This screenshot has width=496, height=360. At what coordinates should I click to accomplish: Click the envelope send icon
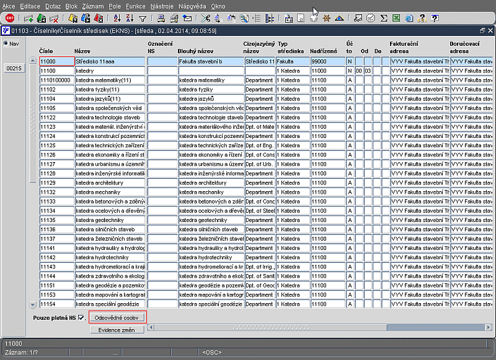(187, 19)
